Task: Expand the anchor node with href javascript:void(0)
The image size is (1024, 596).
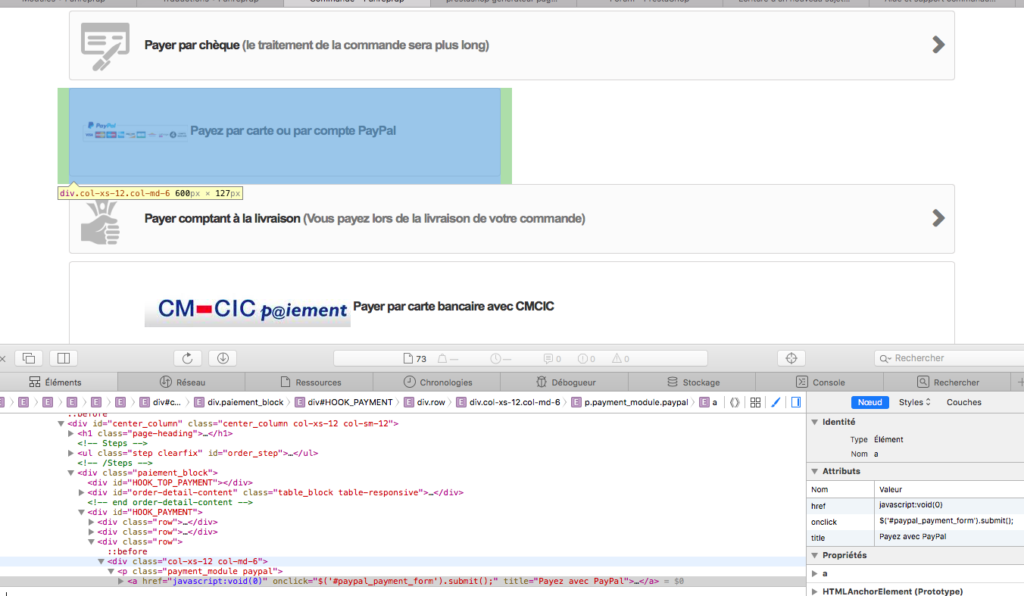Action: point(121,582)
